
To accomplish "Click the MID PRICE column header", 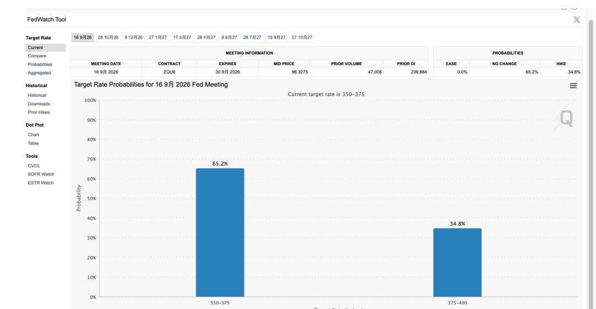I will tap(284, 64).
